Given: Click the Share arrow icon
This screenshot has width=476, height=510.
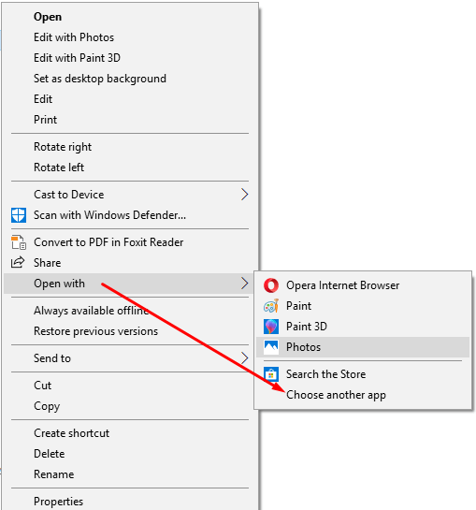Looking at the screenshot, I should coord(18,262).
